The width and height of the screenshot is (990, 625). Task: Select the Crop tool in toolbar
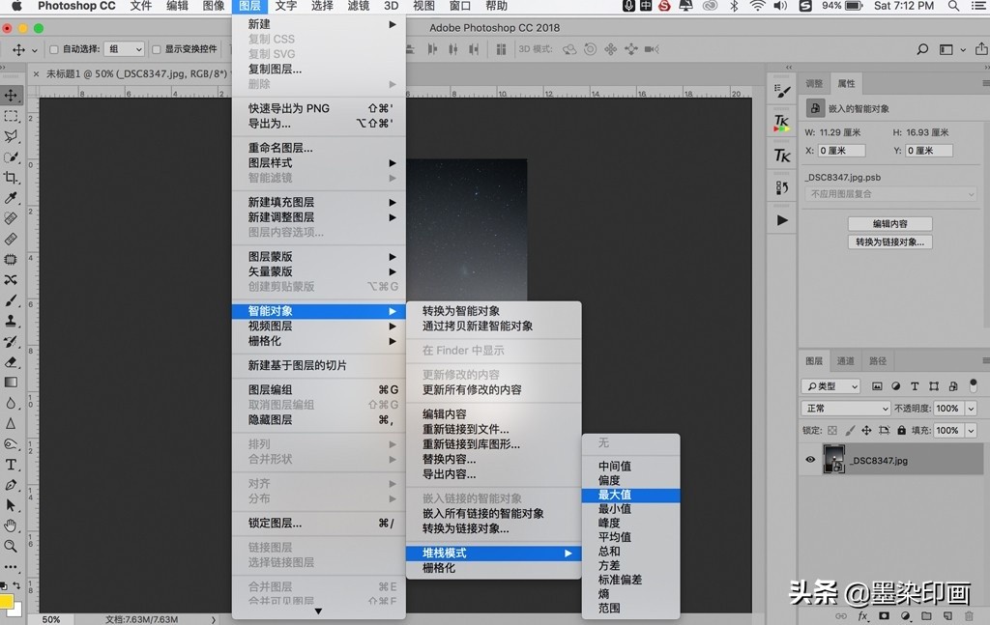[11, 178]
